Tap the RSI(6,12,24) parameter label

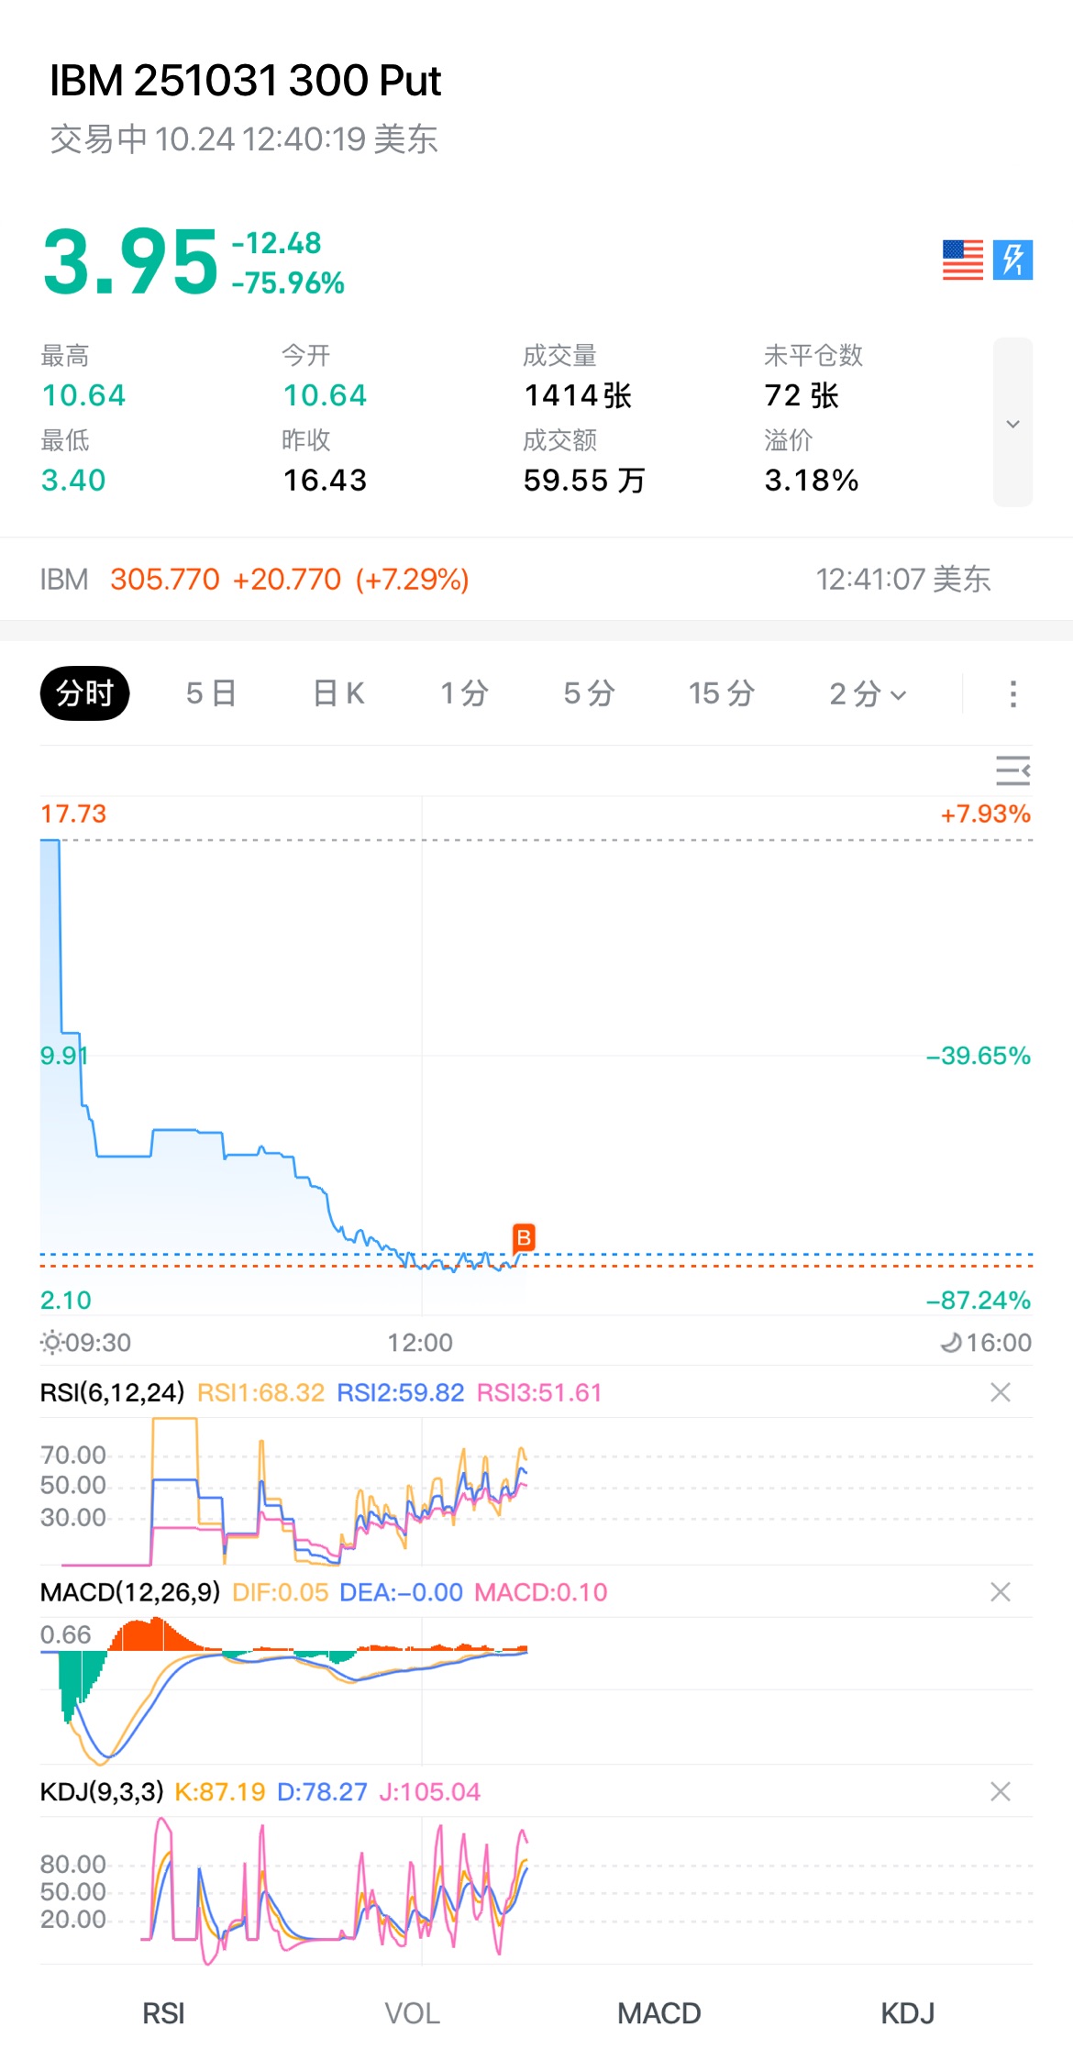(112, 1392)
